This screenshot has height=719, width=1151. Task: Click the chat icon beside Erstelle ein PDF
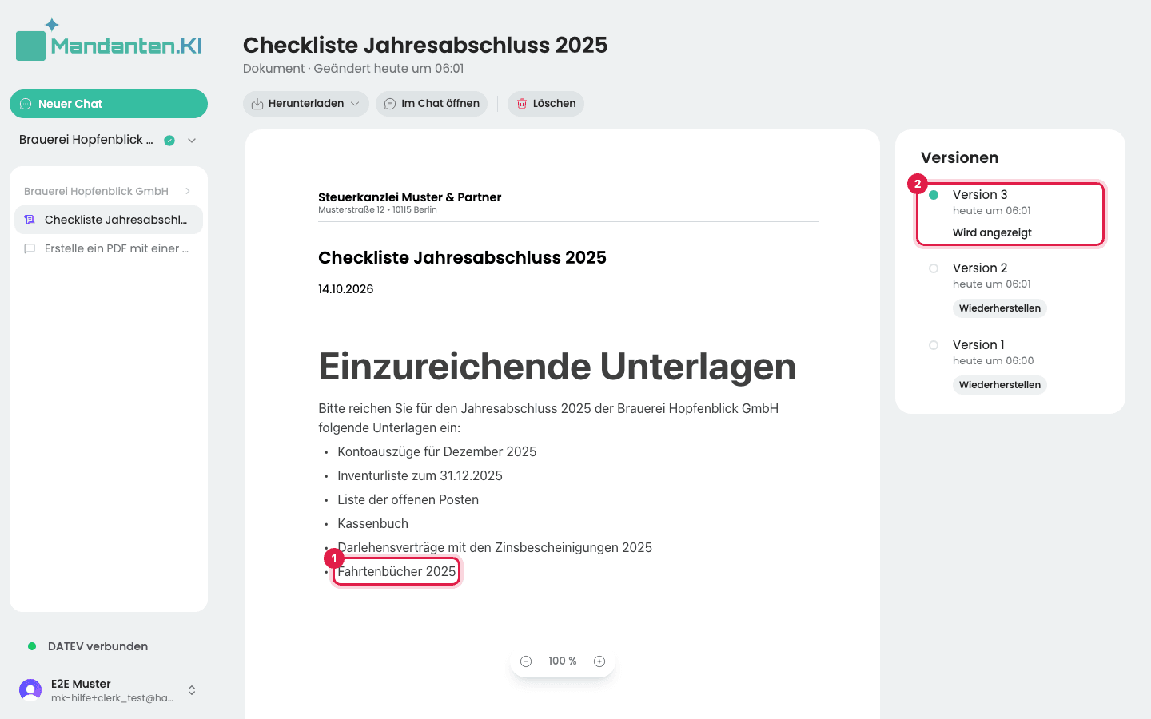[x=30, y=248]
